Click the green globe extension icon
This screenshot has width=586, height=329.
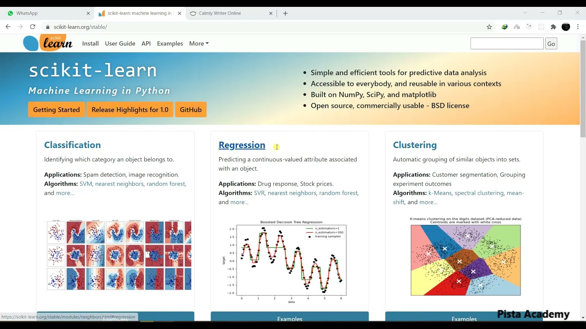[505, 27]
